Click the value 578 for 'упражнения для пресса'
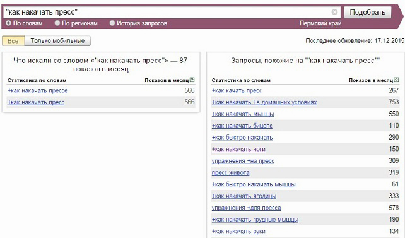Screen dimensions: 405x238 tap(394, 208)
